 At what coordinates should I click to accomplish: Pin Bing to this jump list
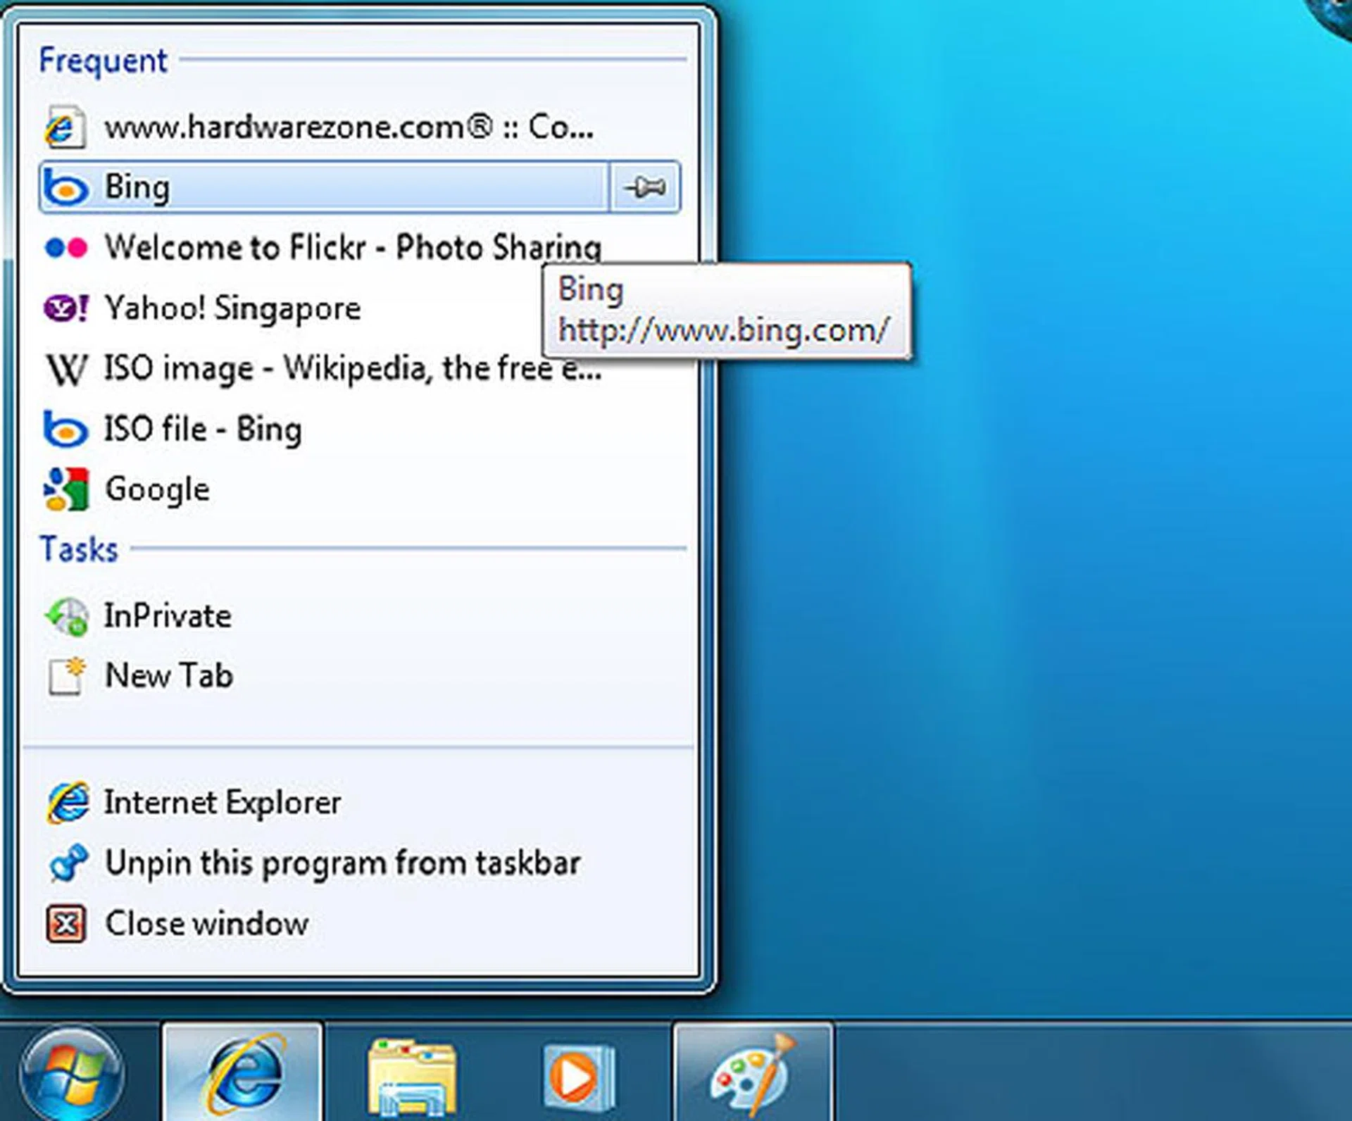[645, 187]
